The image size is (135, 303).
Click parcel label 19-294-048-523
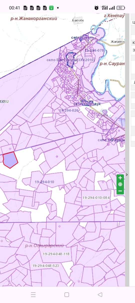tap(46, 266)
